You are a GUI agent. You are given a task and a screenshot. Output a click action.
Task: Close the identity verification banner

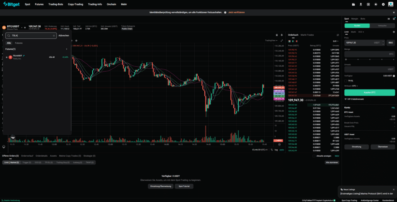point(394,12)
